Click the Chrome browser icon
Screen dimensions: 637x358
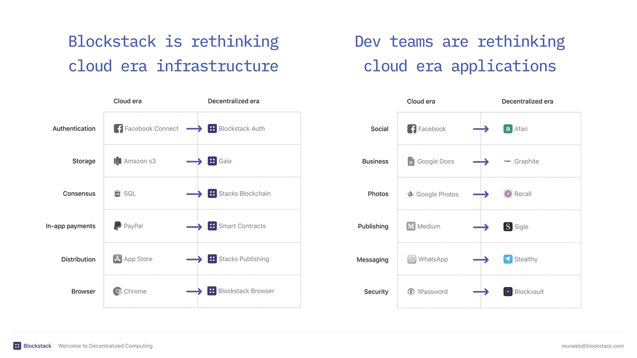click(117, 291)
